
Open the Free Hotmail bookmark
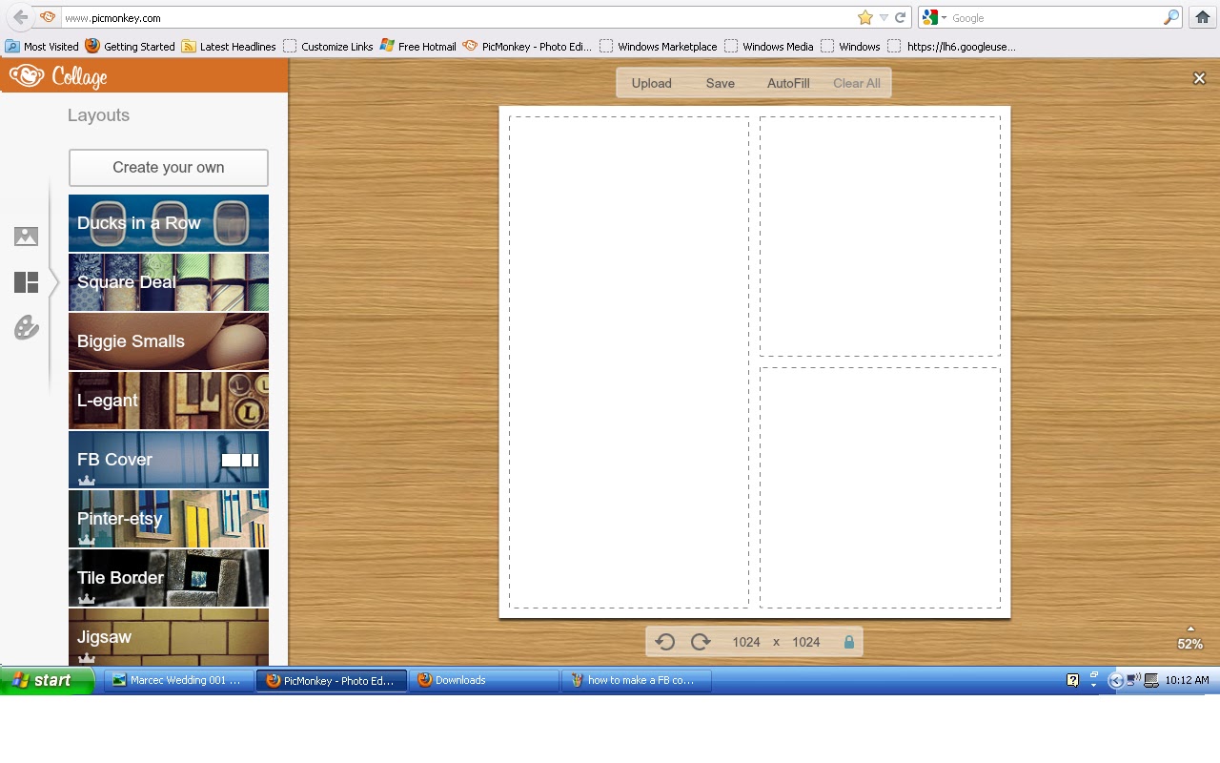pyautogui.click(x=418, y=46)
